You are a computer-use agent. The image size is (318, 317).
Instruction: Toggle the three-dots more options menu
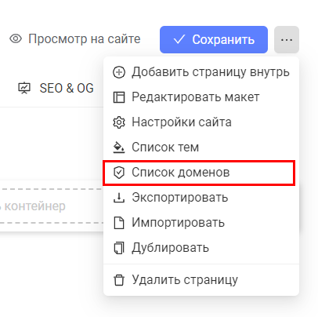pyautogui.click(x=287, y=39)
